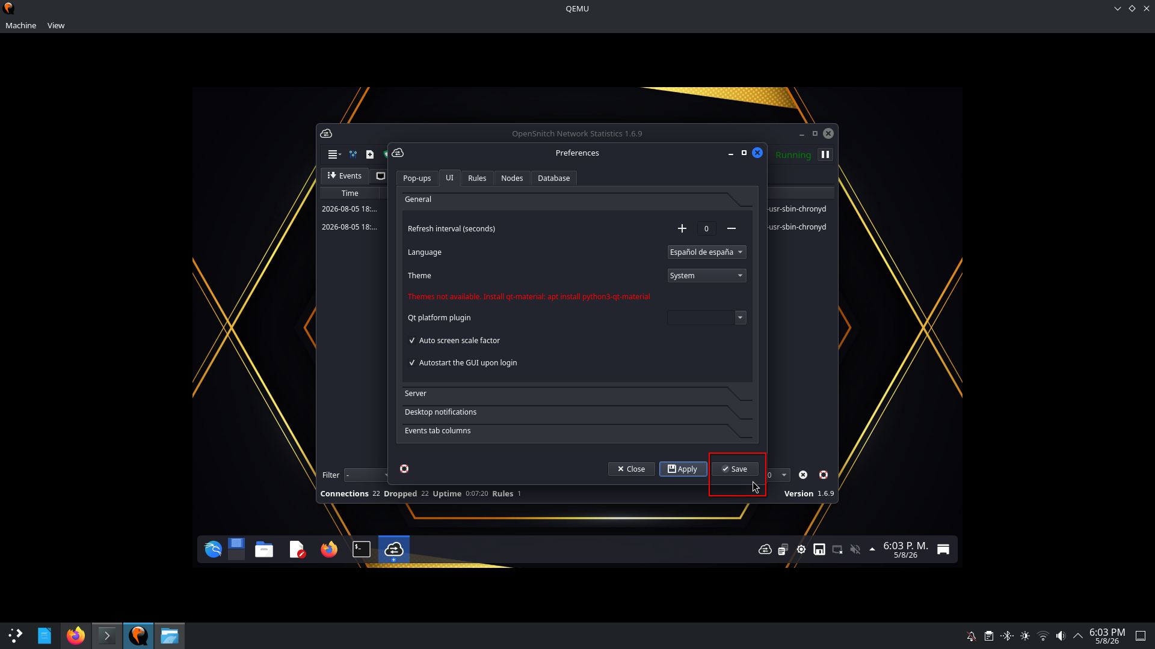Launch Firefox from the guest panel
This screenshot has width=1155, height=649.
pos(329,549)
